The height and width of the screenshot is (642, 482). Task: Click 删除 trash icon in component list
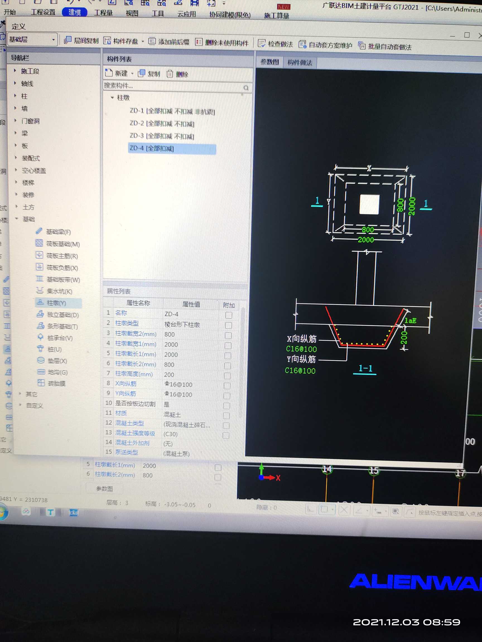(x=170, y=74)
